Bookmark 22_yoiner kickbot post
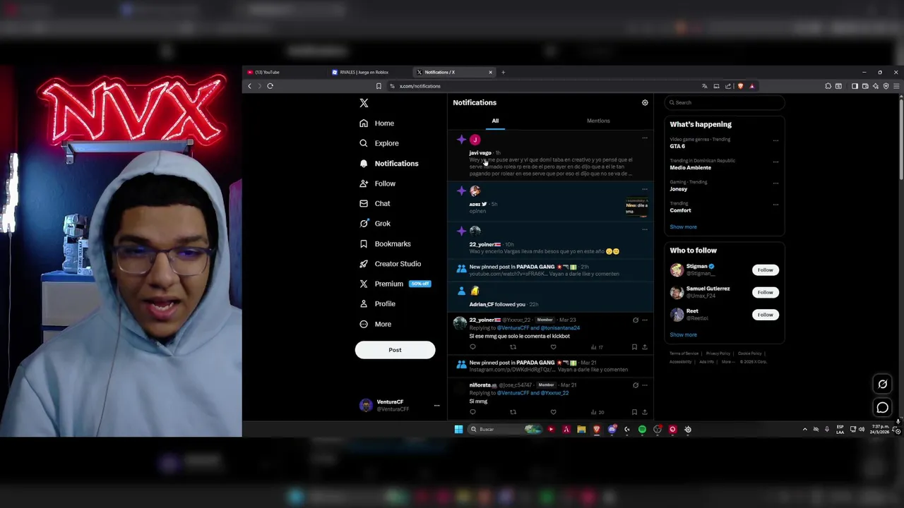This screenshot has width=904, height=508. pos(634,347)
